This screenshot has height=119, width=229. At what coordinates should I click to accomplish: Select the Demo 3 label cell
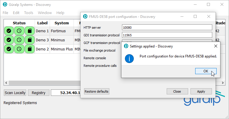coord(42,40)
